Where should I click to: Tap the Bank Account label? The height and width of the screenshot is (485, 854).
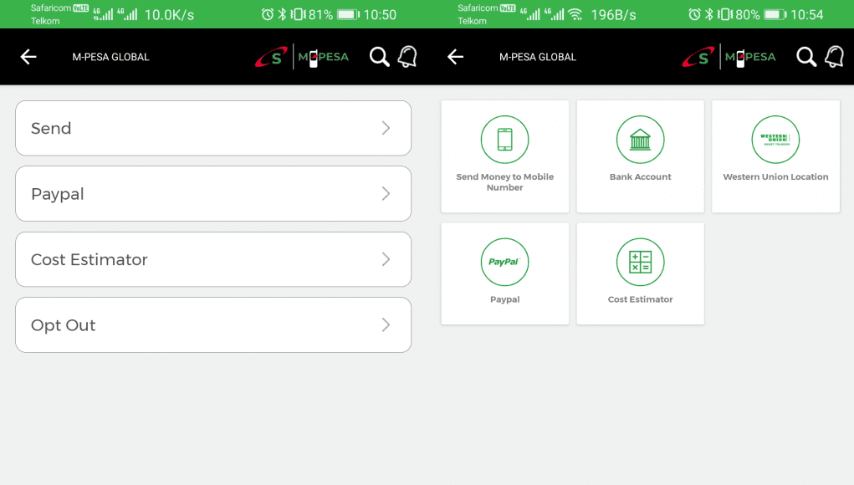pos(641,177)
